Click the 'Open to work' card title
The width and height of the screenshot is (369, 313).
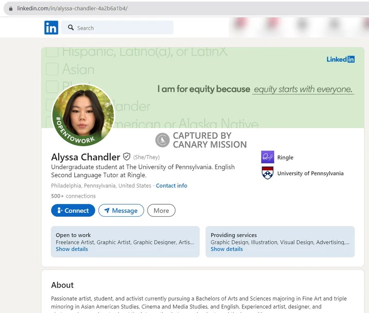73,235
